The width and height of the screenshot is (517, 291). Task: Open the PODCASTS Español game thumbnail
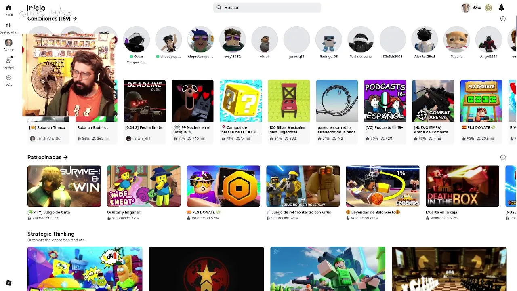click(385, 101)
